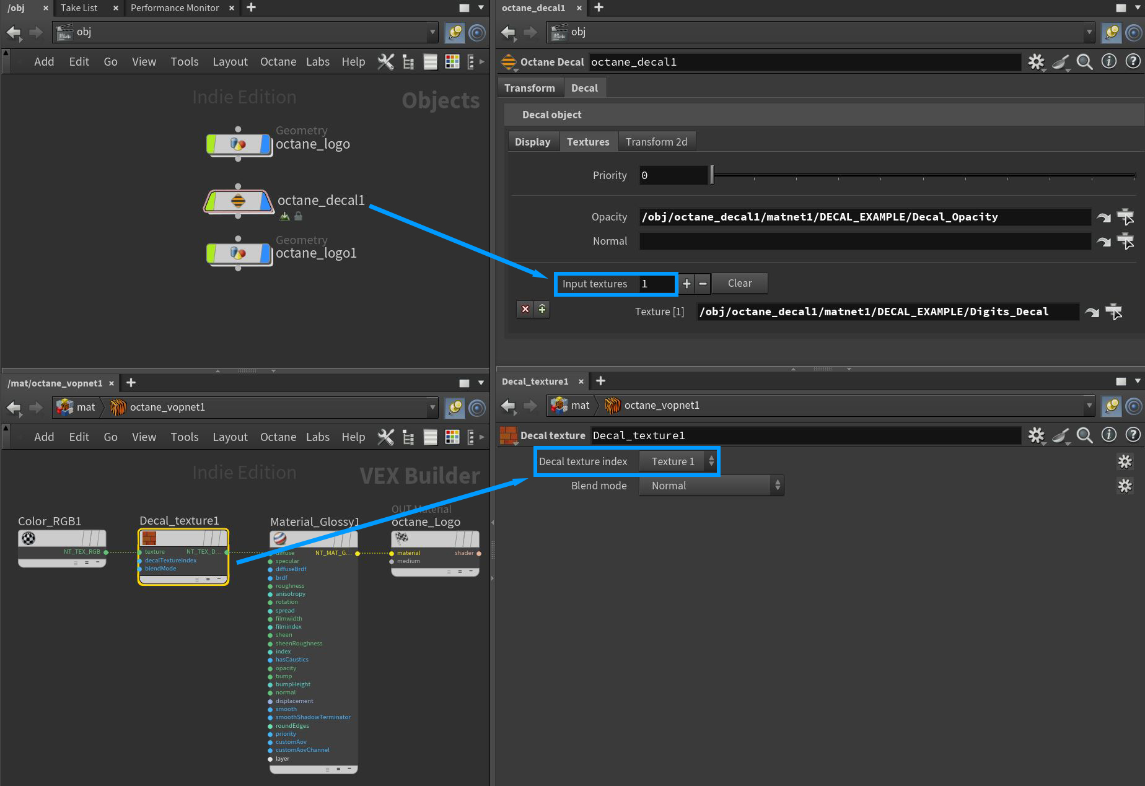Toggle display flag on octane_decal1 node
Viewport: 1145px width, 786px height.
click(x=266, y=201)
